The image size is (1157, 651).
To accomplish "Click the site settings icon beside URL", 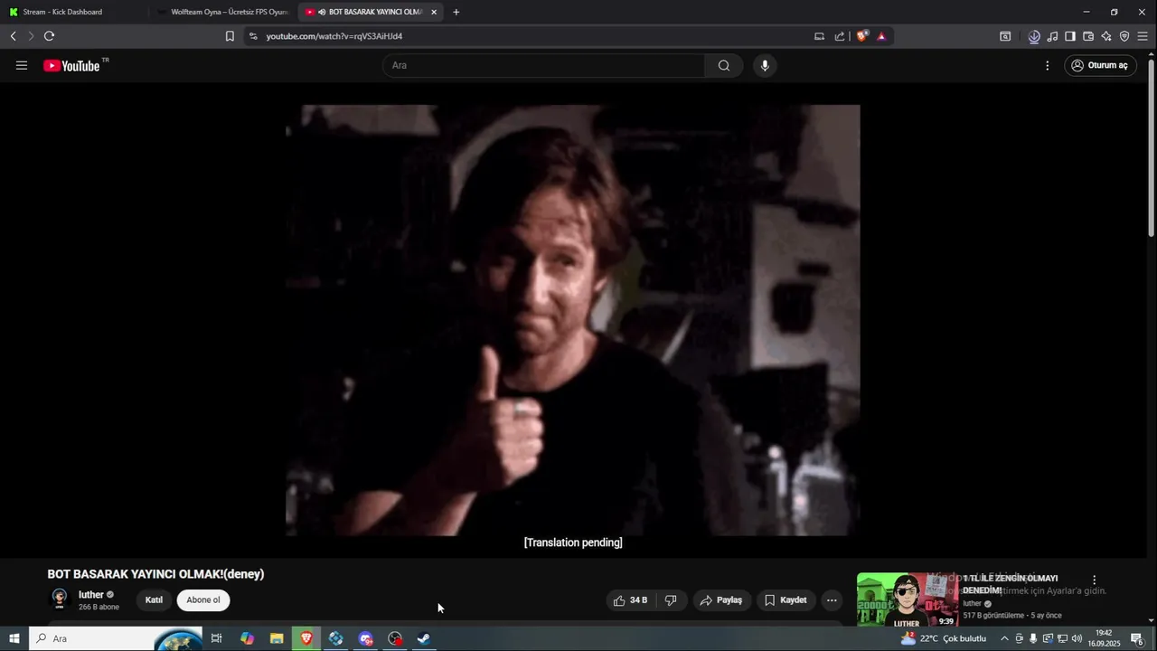I will 253,36.
